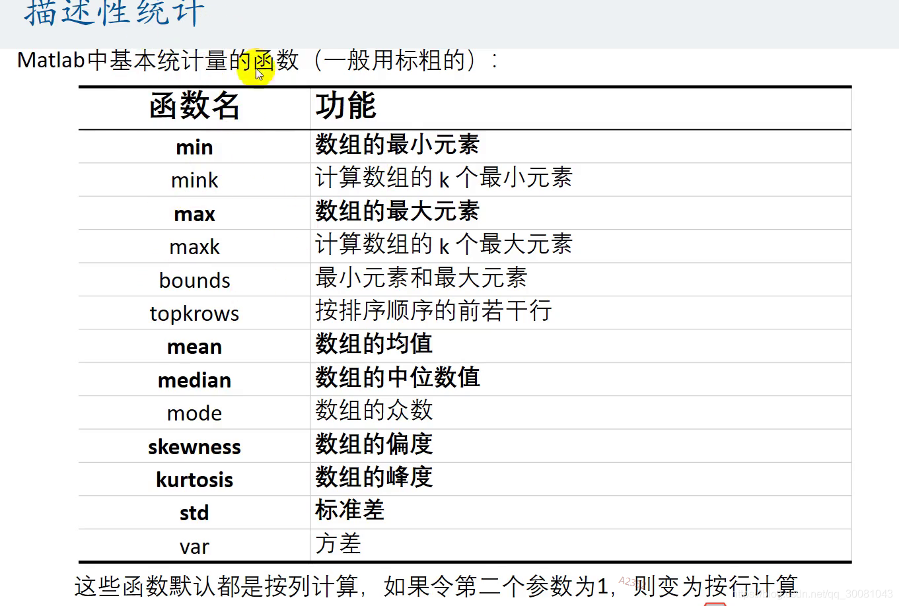Viewport: 899px width, 606px height.
Task: Click the description '计算数组的 k 个最大元素'
Action: pos(444,244)
